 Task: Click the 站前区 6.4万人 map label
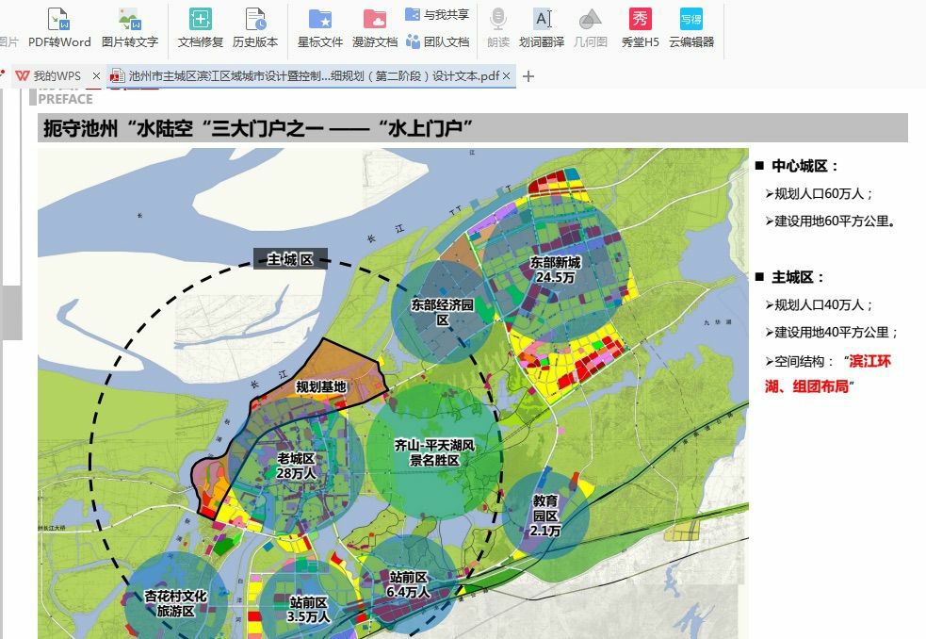pos(408,584)
